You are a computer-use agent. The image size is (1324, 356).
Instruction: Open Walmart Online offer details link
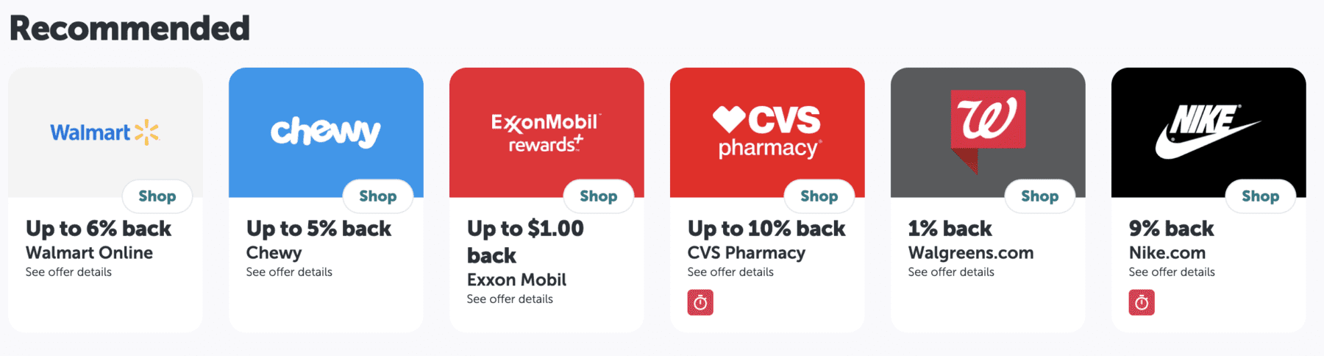[68, 272]
